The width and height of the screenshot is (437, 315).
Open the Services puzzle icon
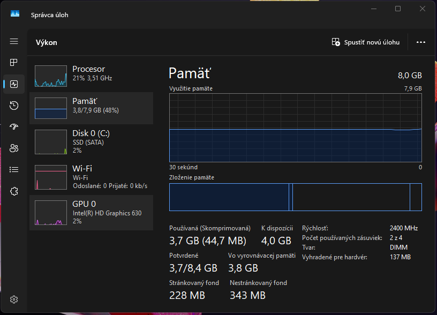click(x=14, y=191)
